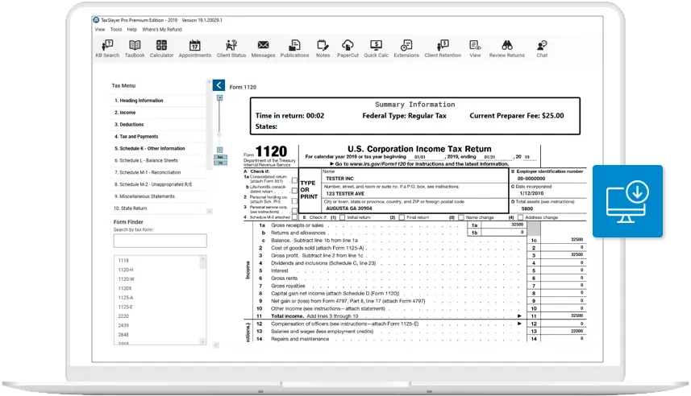The height and width of the screenshot is (396, 691).
Task: Select 3. Deductions menu entry
Action: click(x=158, y=125)
